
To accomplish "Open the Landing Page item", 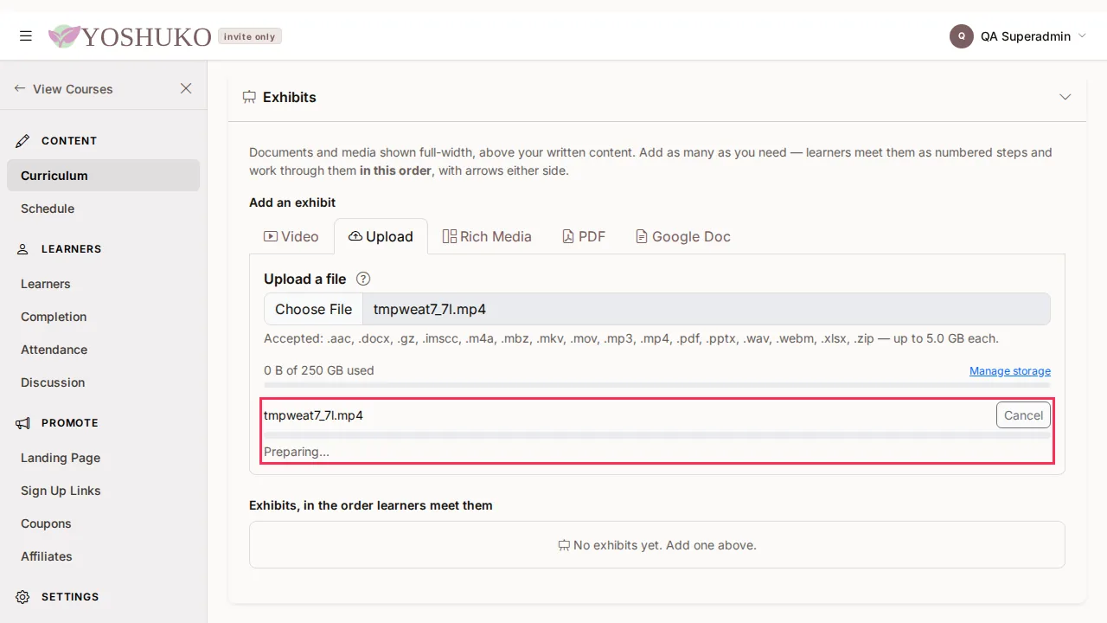I will [x=104, y=458].
